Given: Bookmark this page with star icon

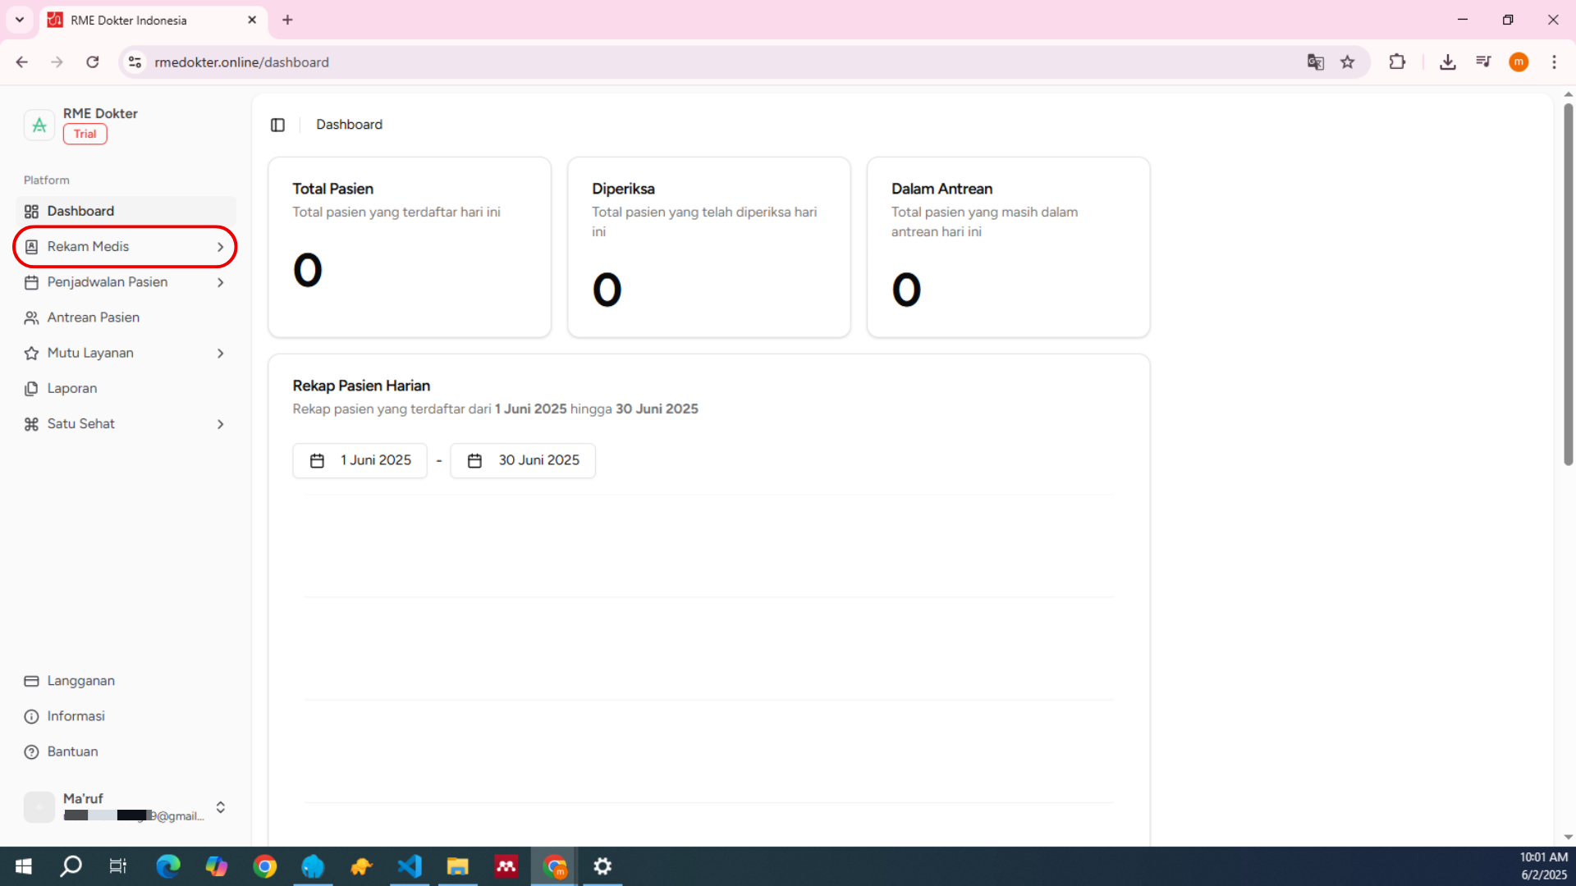Looking at the screenshot, I should tap(1348, 62).
